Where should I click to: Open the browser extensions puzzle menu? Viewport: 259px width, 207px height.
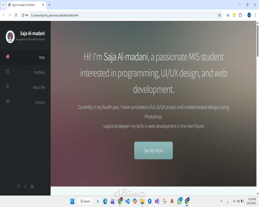[240, 15]
